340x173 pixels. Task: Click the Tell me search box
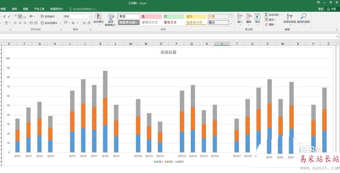tap(84, 9)
